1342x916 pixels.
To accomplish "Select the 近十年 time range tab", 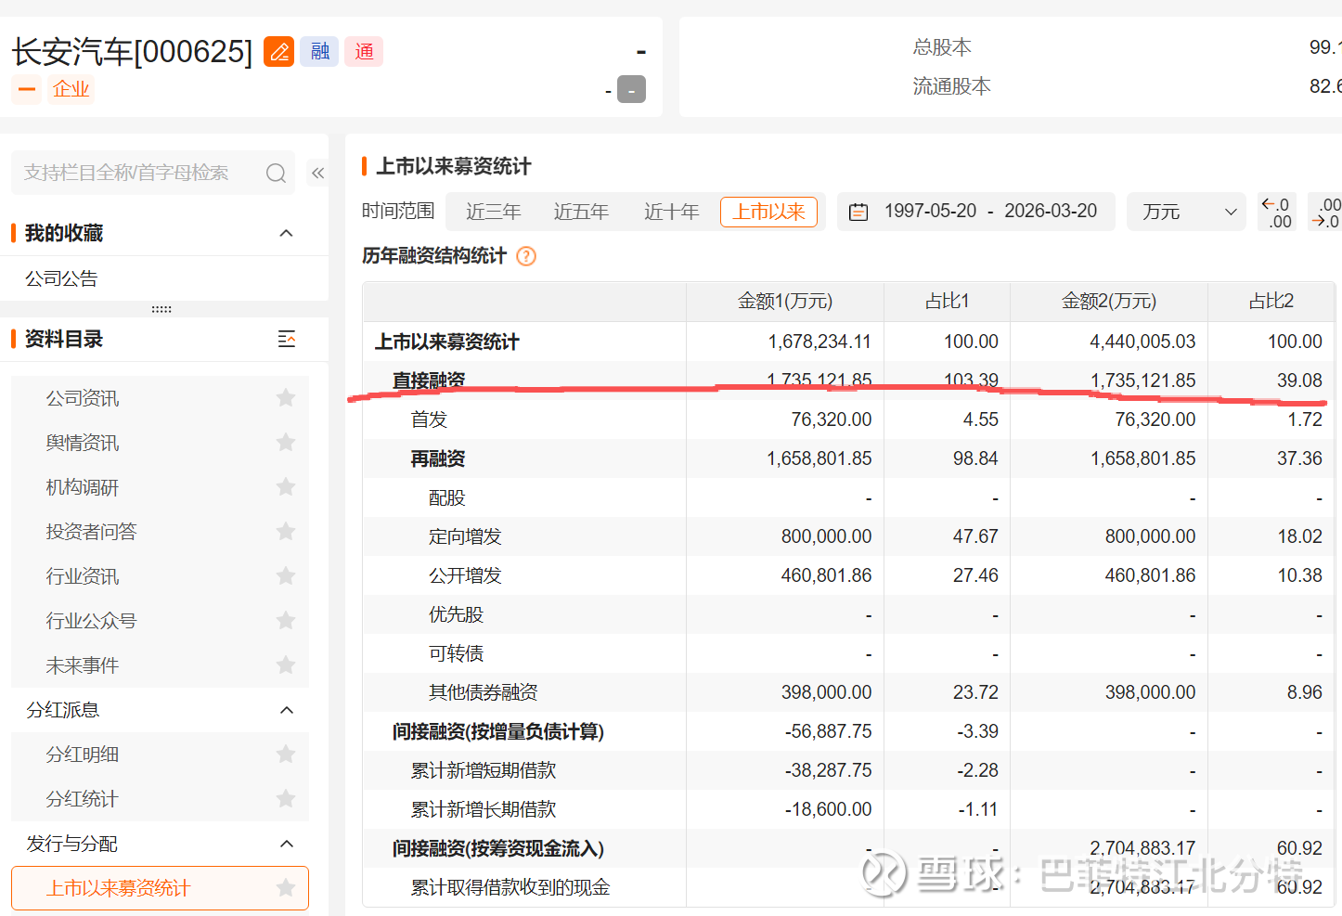I will pyautogui.click(x=671, y=213).
